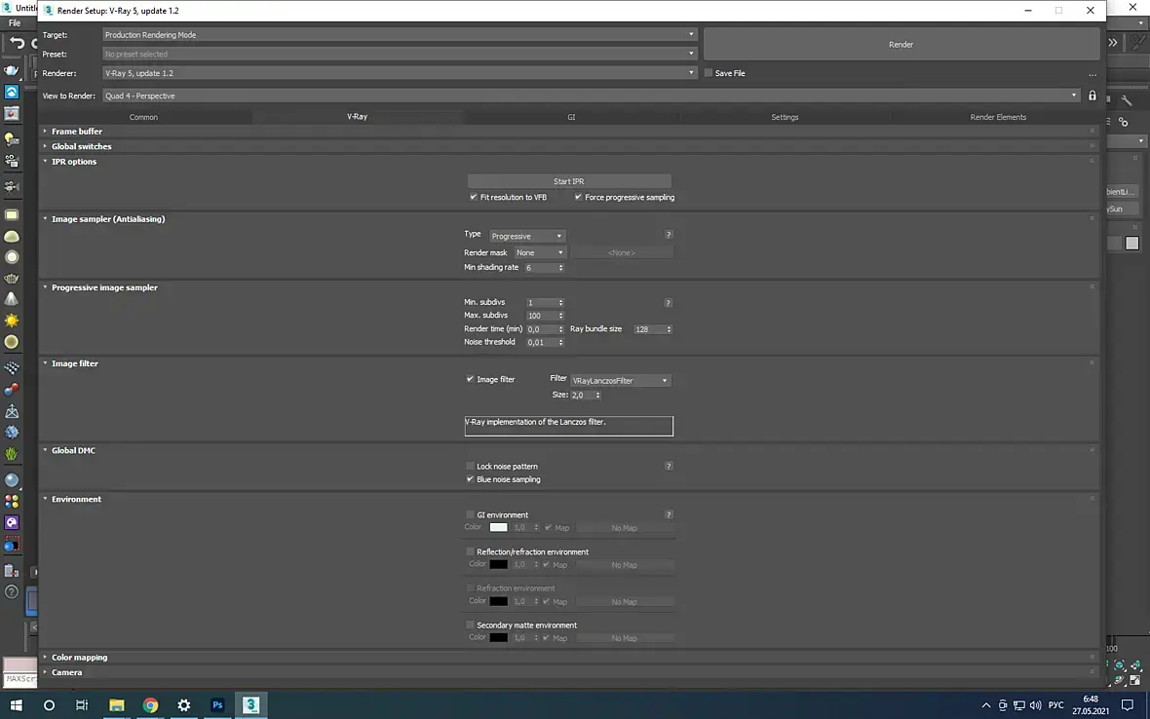
Task: Click the region render blue ball icon
Action: click(12, 545)
